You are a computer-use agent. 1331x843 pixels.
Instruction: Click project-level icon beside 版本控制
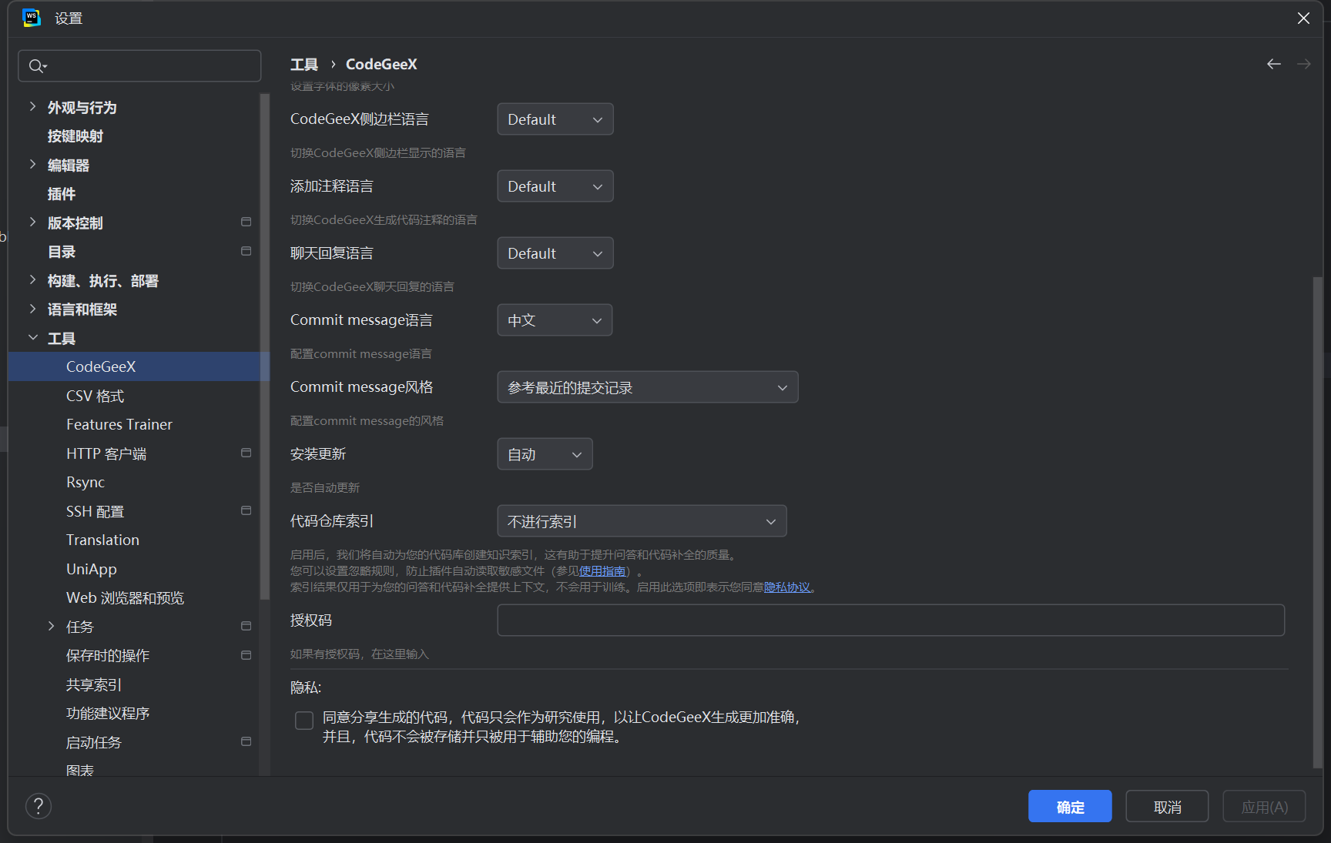pyautogui.click(x=246, y=222)
